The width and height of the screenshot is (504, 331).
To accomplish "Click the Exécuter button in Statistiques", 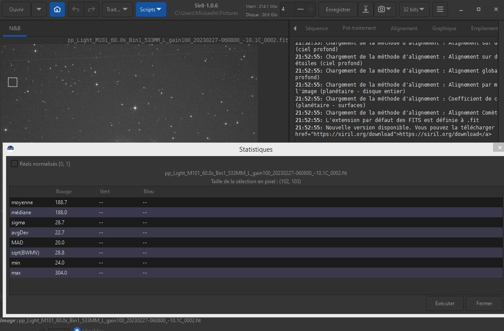I will pyautogui.click(x=445, y=303).
